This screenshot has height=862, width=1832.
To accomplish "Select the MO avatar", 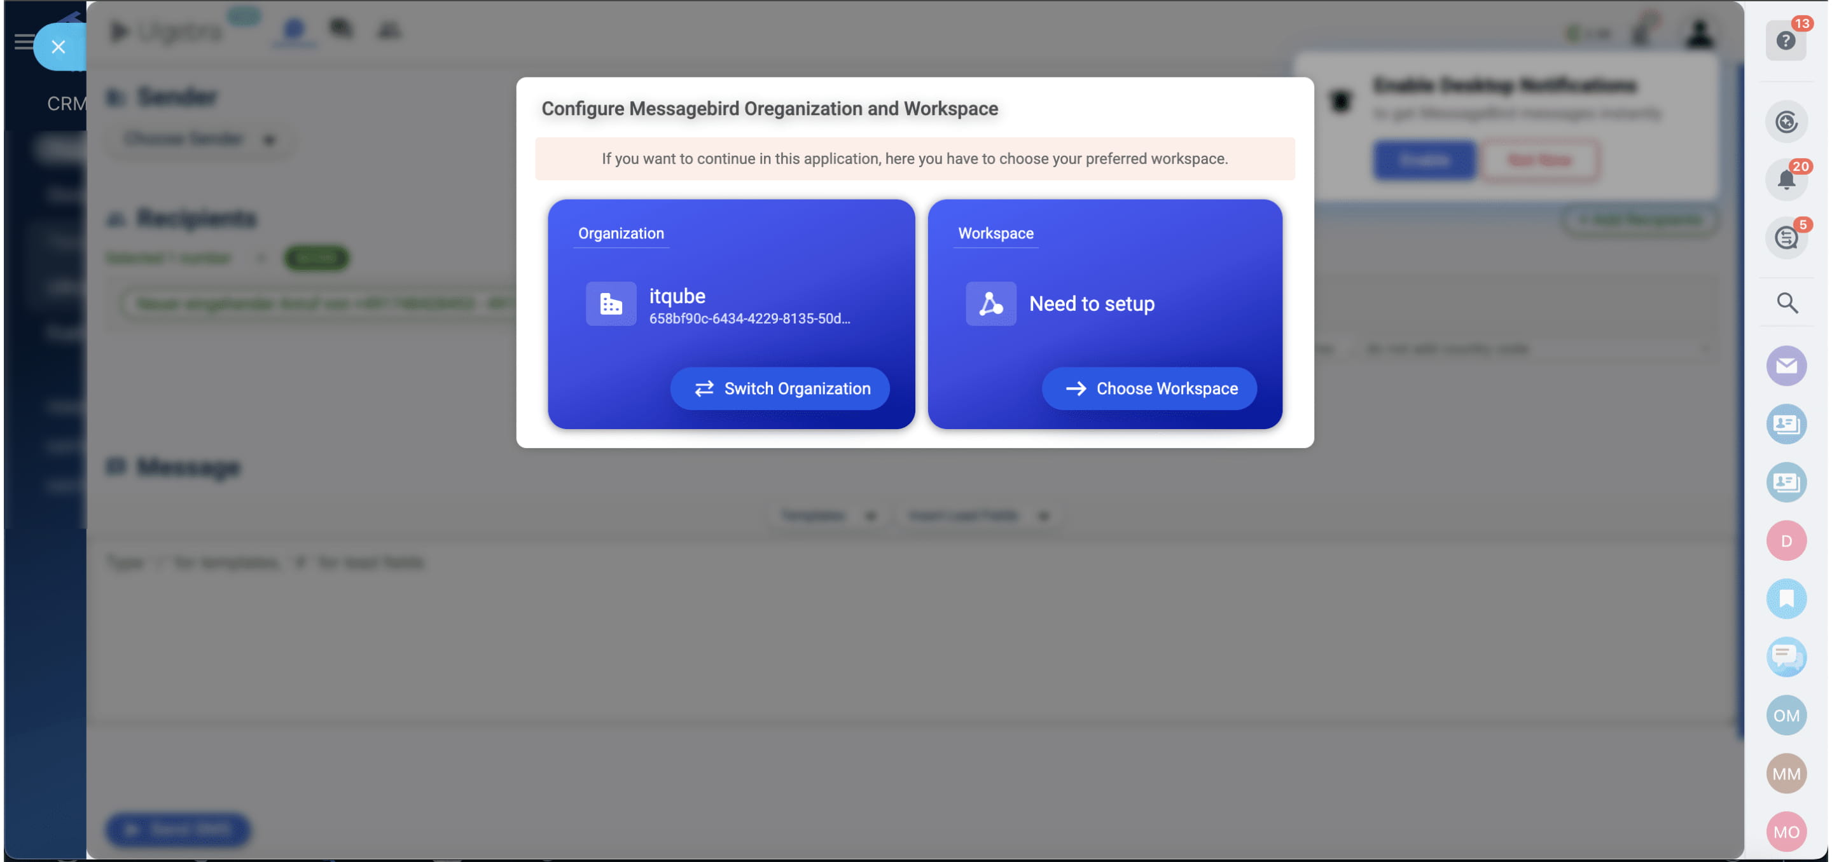I will (1786, 833).
